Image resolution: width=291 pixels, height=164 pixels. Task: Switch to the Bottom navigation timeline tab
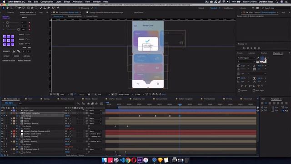[186, 99]
